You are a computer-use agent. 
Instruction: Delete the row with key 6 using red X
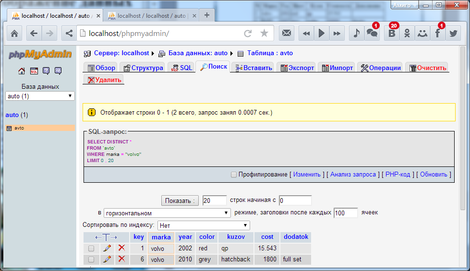click(121, 259)
